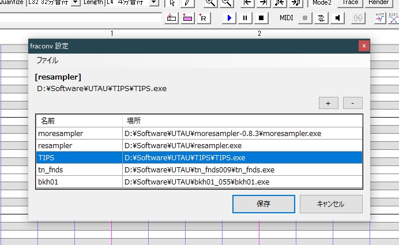The height and width of the screenshot is (245, 399).
Task: Open the Length dropdown
Action: pos(154,2)
